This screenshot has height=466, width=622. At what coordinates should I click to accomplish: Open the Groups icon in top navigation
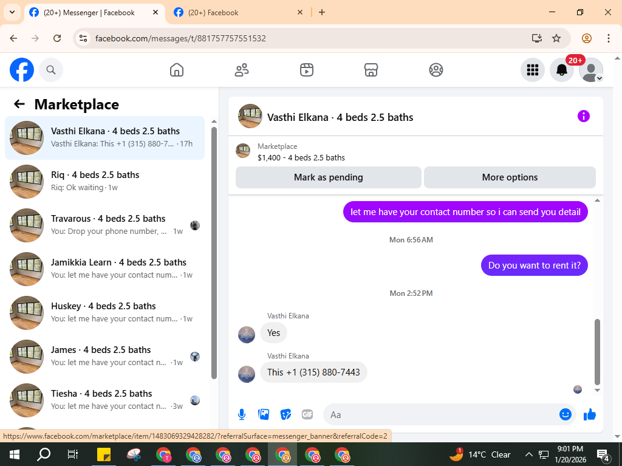click(x=436, y=70)
